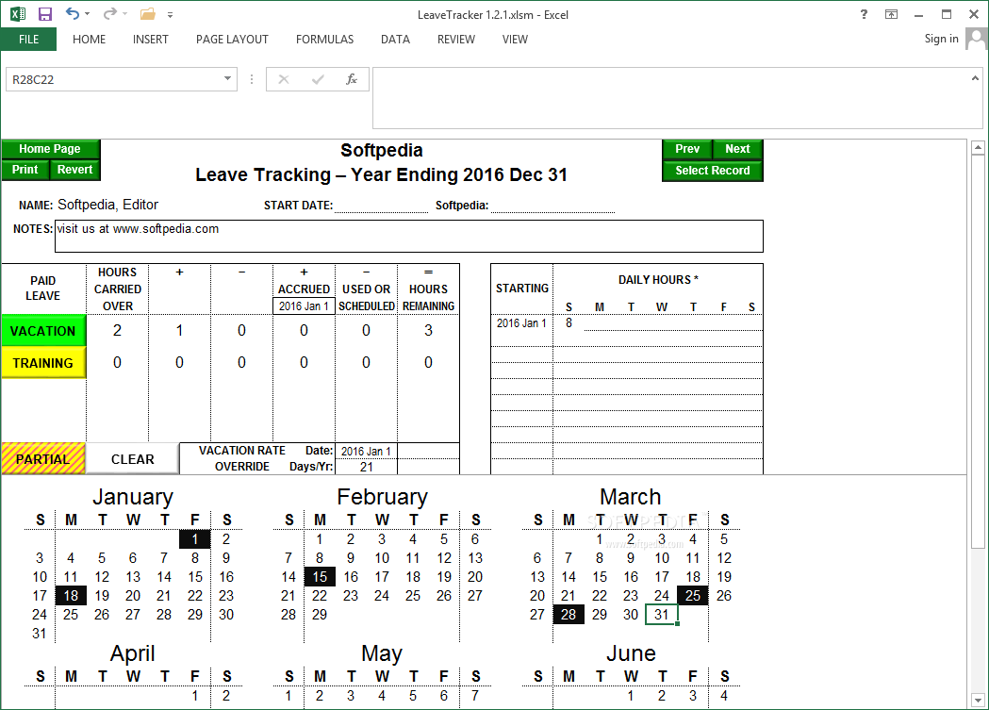Click the Accrued date cell 2016 Jan 1
The width and height of the screenshot is (989, 710).
coord(304,305)
